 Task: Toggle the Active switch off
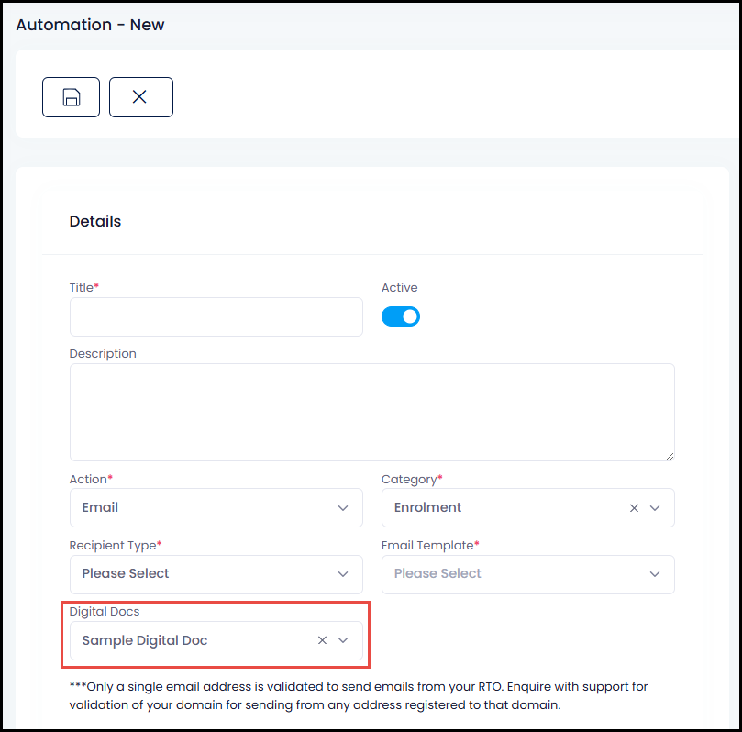point(400,316)
